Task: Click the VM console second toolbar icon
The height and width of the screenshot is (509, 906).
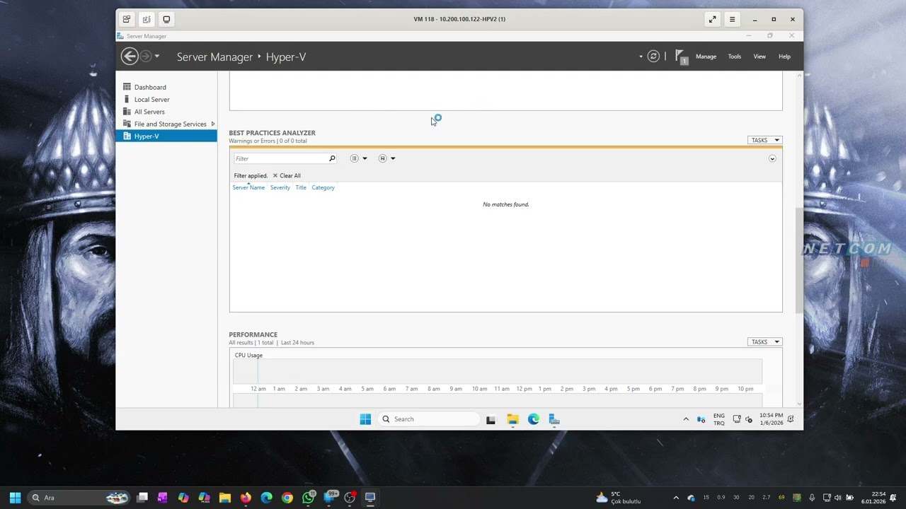Action: click(147, 19)
